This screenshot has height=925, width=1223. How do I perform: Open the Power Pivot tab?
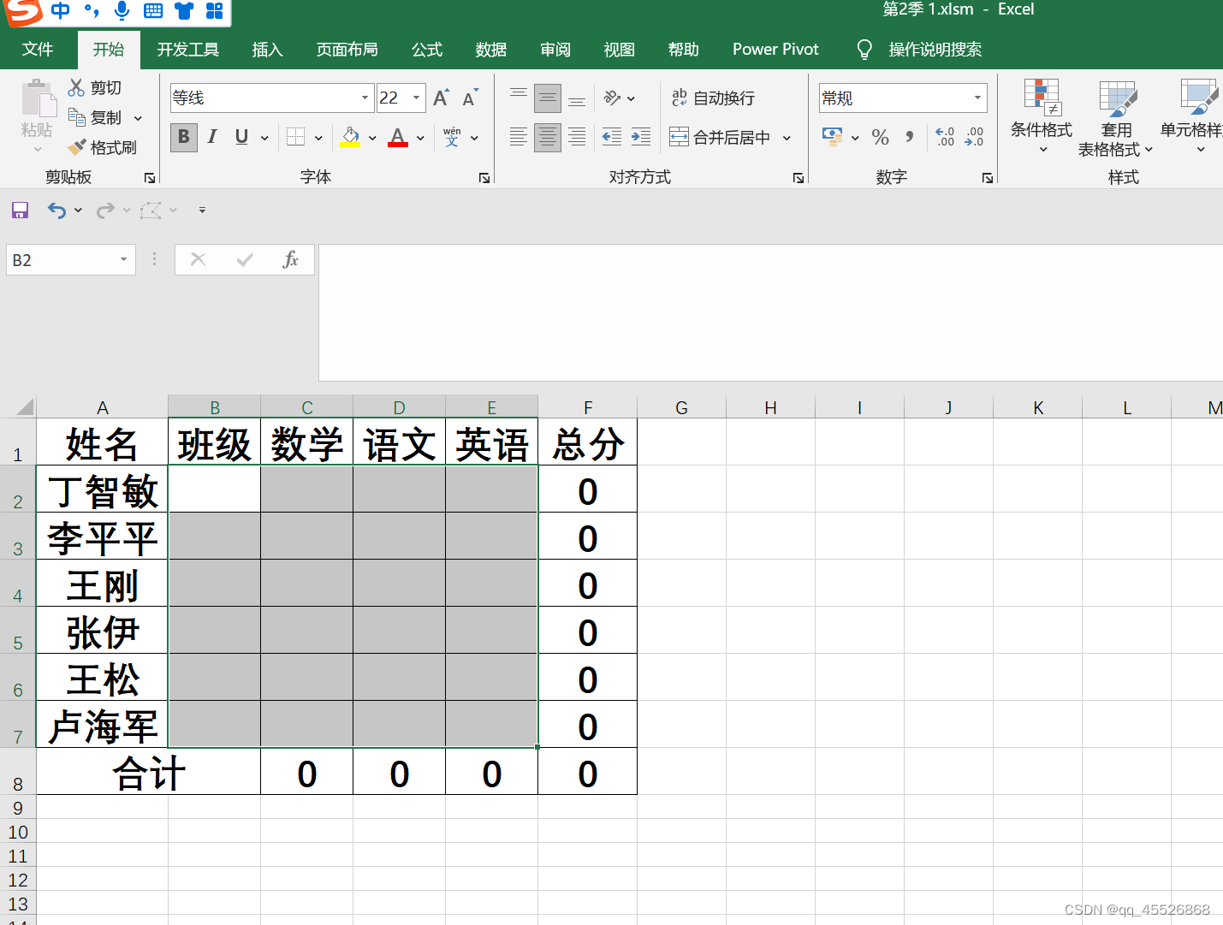775,49
